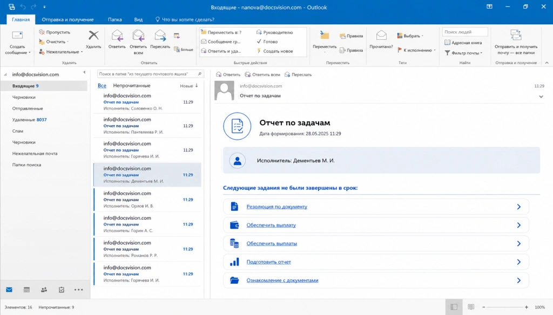Open the Нежелательные dropdown

click(61, 52)
